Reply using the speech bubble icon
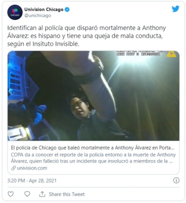Viewport: 186px width, 203px height. [x=27, y=194]
